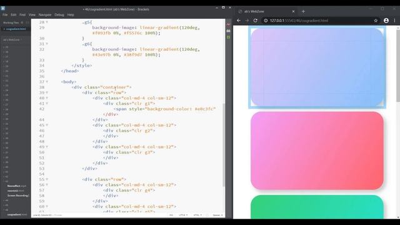This screenshot has width=400, height=225.
Task: Collapse the row div at line 39
Action: pos(47,92)
